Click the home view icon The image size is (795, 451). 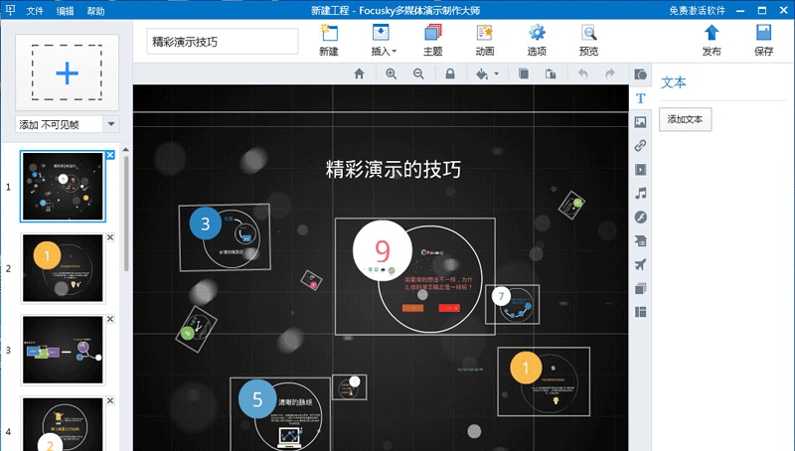pos(359,74)
